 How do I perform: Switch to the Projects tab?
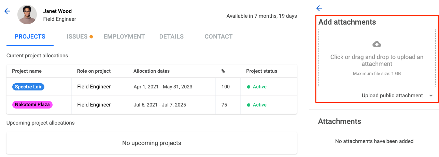pos(30,37)
